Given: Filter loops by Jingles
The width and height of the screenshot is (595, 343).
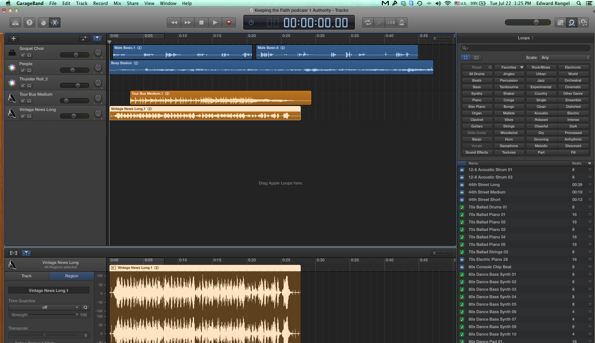Looking at the screenshot, I should [509, 74].
